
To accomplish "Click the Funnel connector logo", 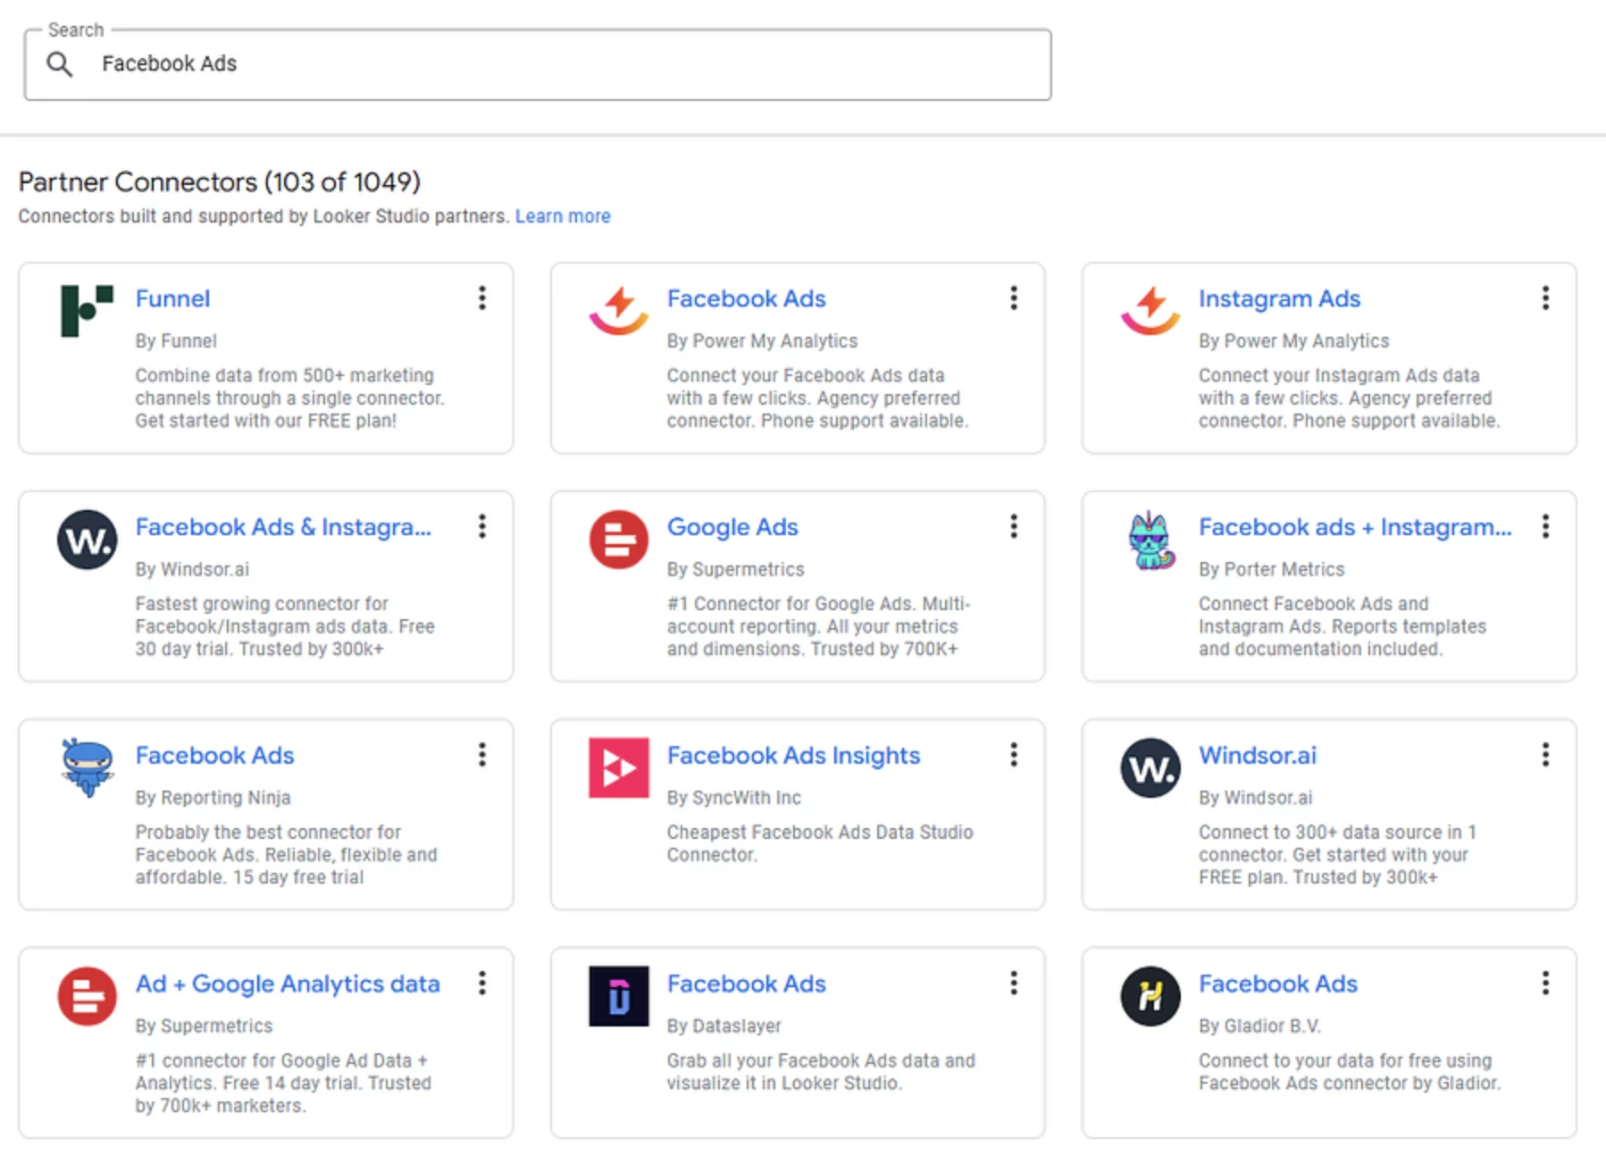I will coord(87,311).
